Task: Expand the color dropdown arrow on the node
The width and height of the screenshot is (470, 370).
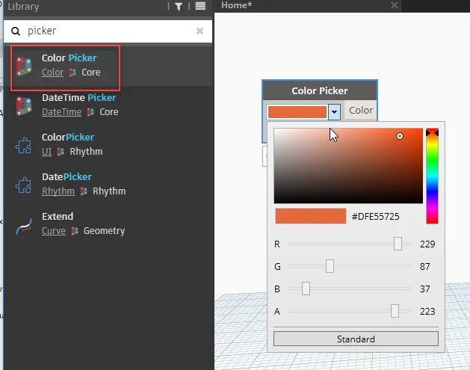Action: (334, 111)
